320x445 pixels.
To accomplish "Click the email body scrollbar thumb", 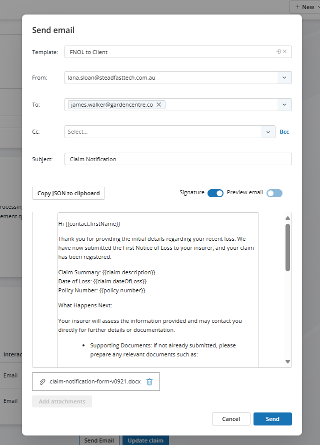I will (287, 247).
